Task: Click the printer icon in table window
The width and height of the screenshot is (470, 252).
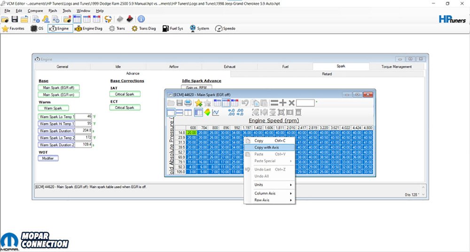Action: (188, 103)
